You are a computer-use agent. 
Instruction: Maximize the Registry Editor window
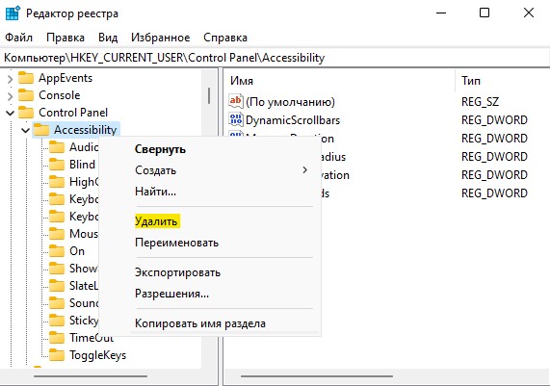click(485, 13)
